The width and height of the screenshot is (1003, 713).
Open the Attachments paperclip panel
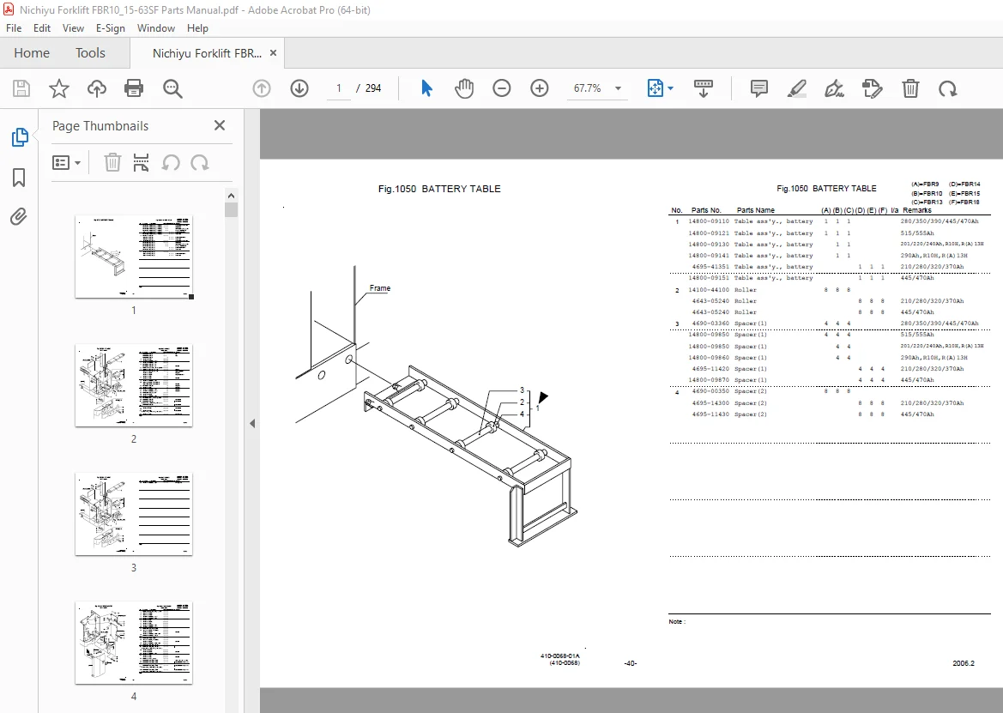[x=19, y=217]
